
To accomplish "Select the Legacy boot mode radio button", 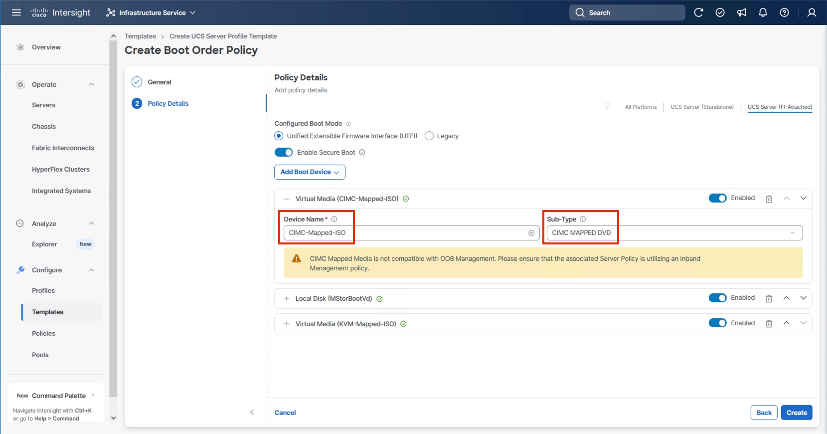I will pos(429,136).
